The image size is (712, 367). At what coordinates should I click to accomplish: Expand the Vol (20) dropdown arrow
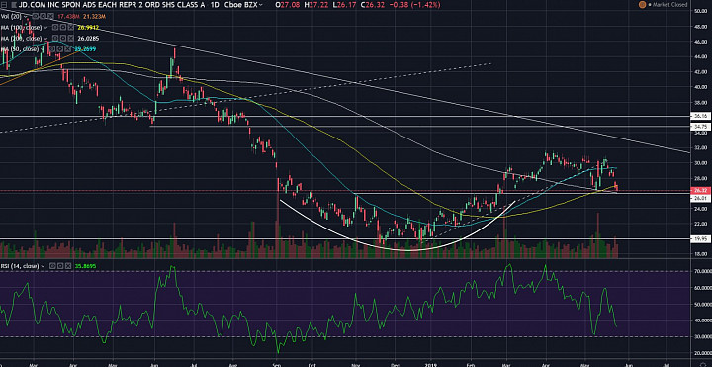pyautogui.click(x=25, y=17)
